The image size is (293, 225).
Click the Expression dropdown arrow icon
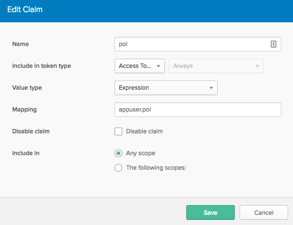[211, 88]
